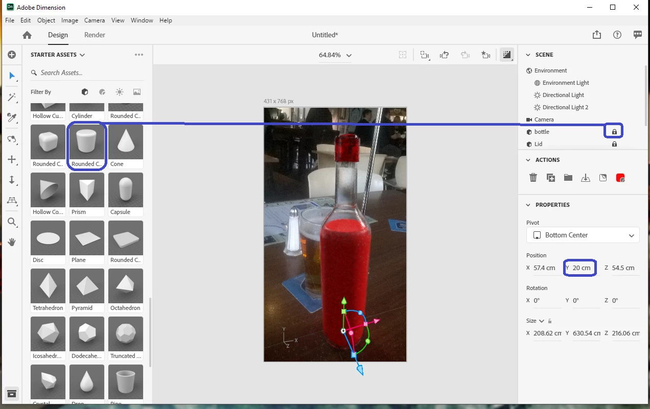Viewport: 650px width, 409px height.
Task: Select the Directional Light 2 scene item
Action: (565, 107)
